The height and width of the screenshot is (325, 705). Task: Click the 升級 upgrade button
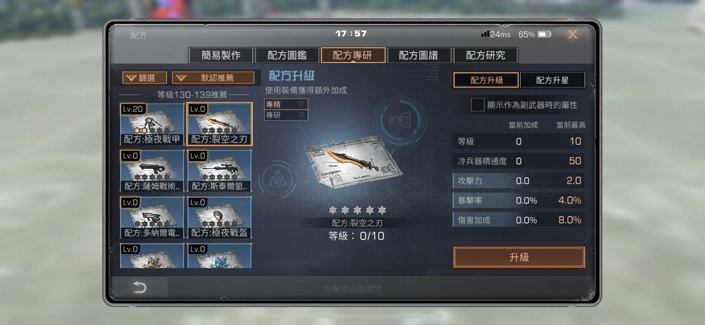point(519,257)
